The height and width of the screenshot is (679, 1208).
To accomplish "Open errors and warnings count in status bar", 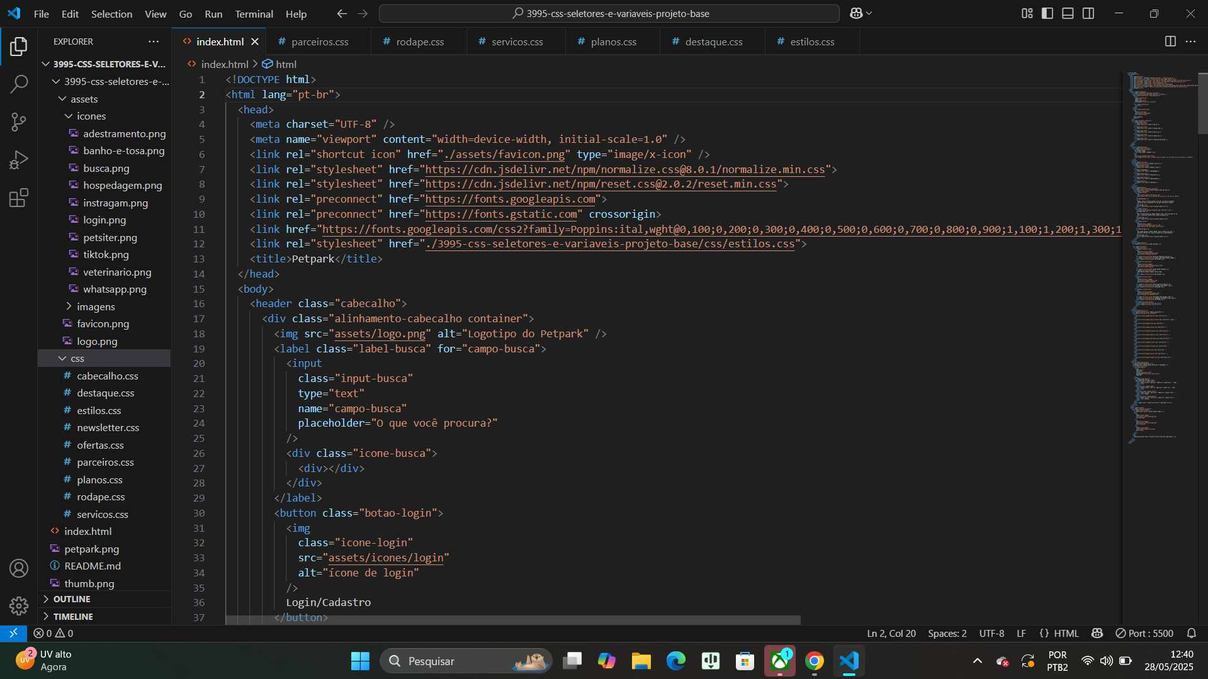I will [54, 633].
